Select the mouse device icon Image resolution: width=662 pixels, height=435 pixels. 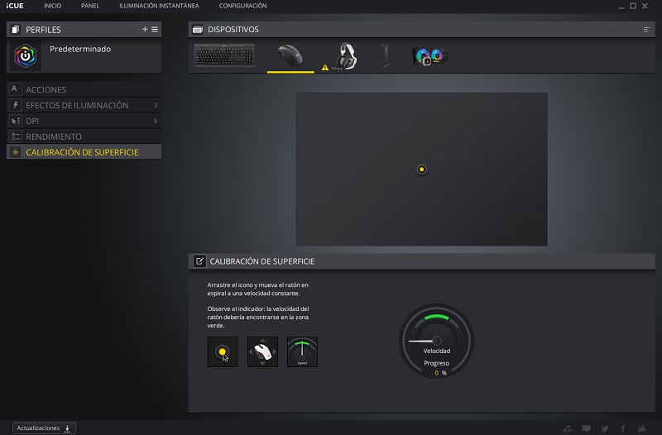click(290, 55)
